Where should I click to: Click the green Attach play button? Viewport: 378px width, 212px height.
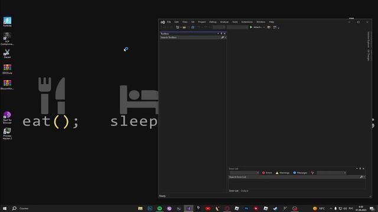[x=251, y=28]
